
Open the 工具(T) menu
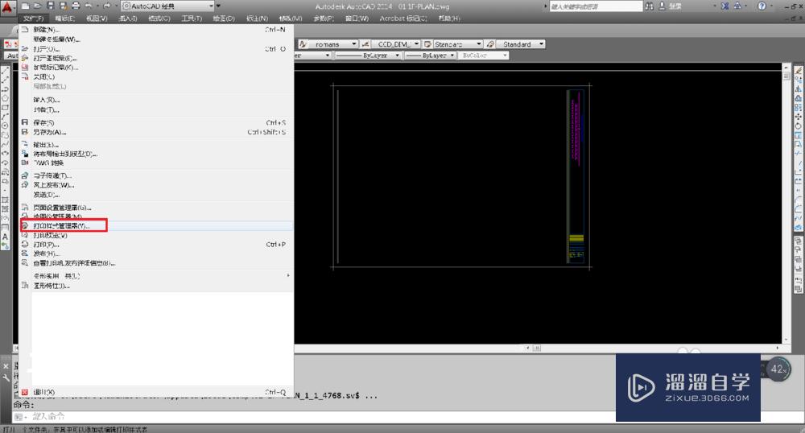click(x=192, y=19)
